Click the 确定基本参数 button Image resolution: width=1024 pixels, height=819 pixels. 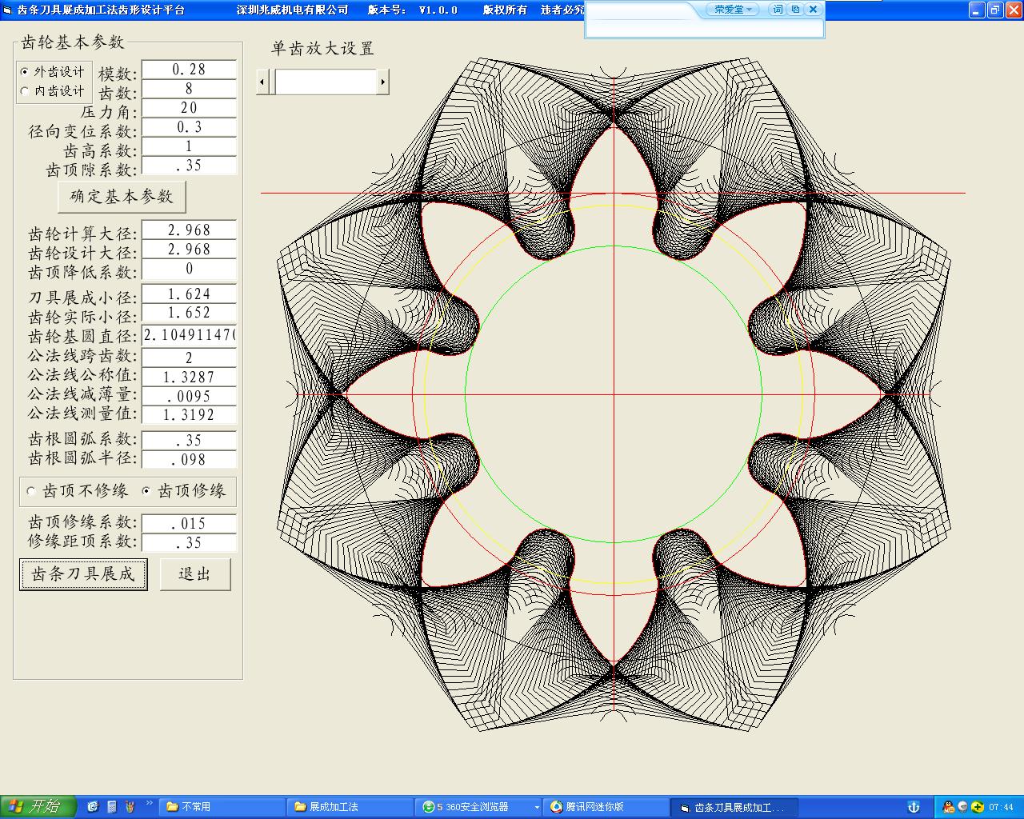coord(122,196)
